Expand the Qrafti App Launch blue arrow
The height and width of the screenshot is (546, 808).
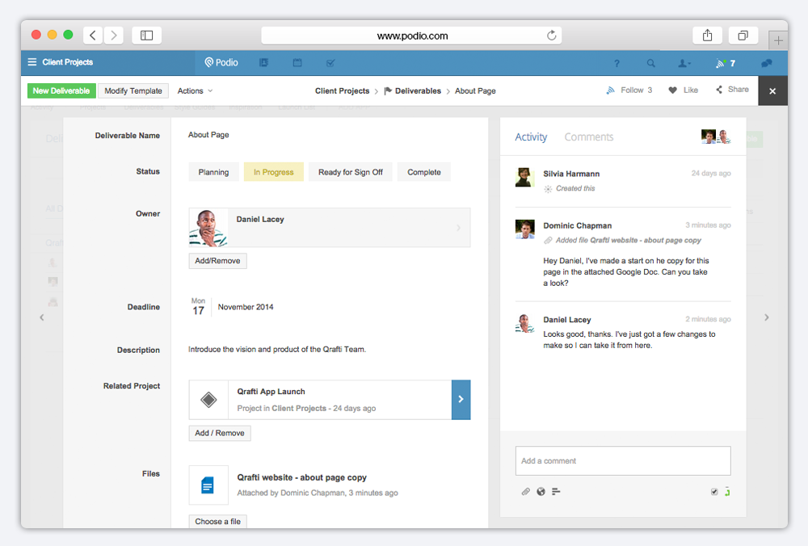(461, 399)
